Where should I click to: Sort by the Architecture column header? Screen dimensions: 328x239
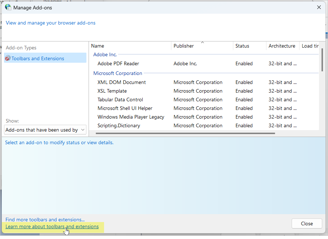tap(282, 46)
